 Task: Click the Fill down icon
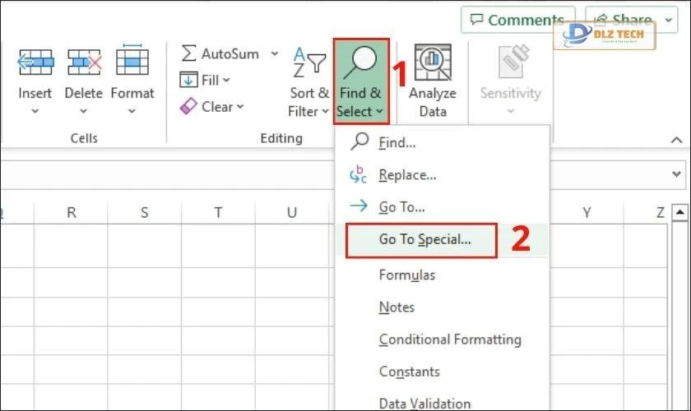[x=188, y=81]
